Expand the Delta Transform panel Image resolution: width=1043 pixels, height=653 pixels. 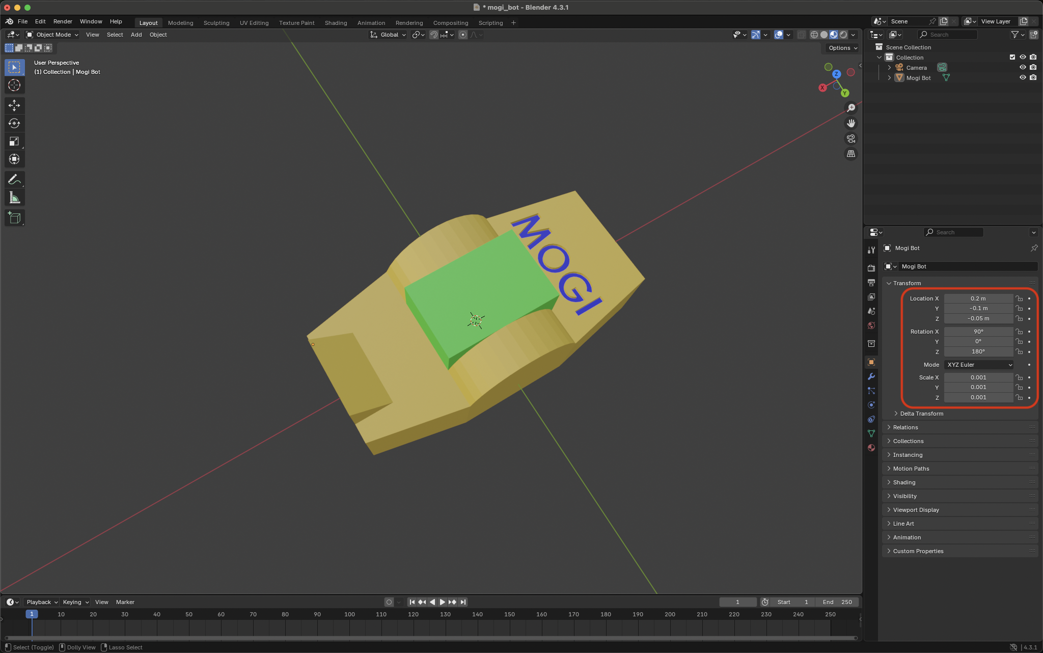coord(921,414)
